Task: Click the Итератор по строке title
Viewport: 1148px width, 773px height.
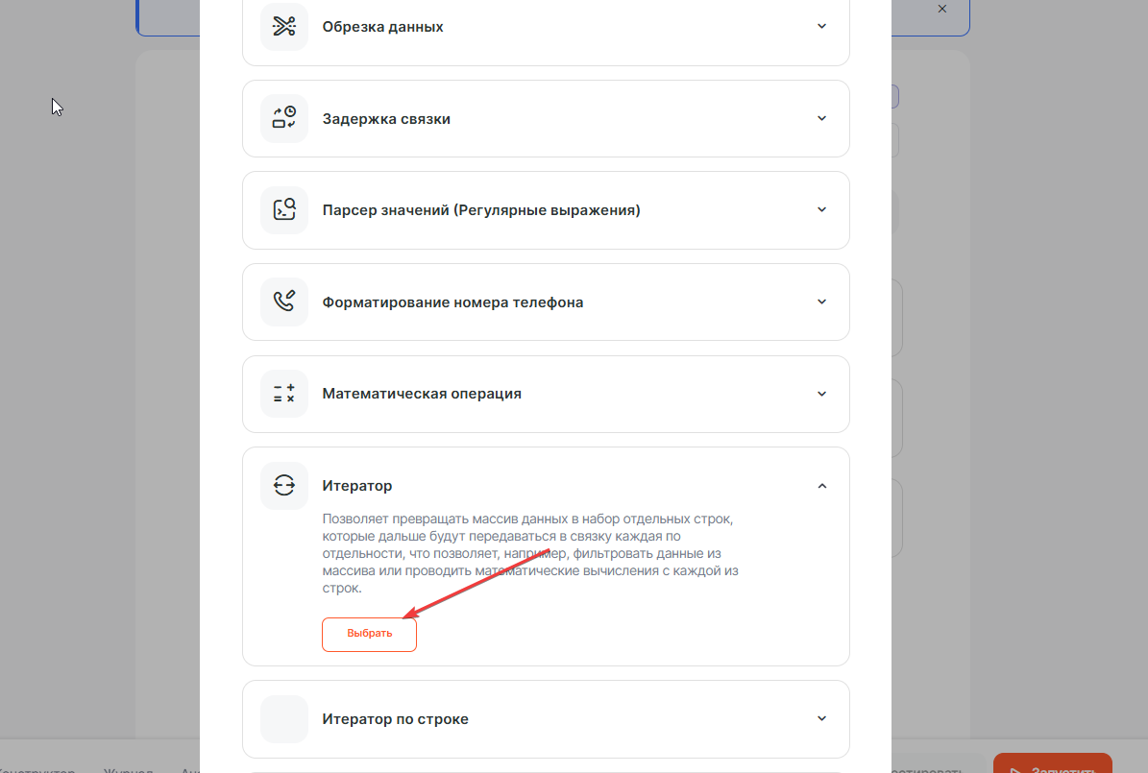Action: 396,719
